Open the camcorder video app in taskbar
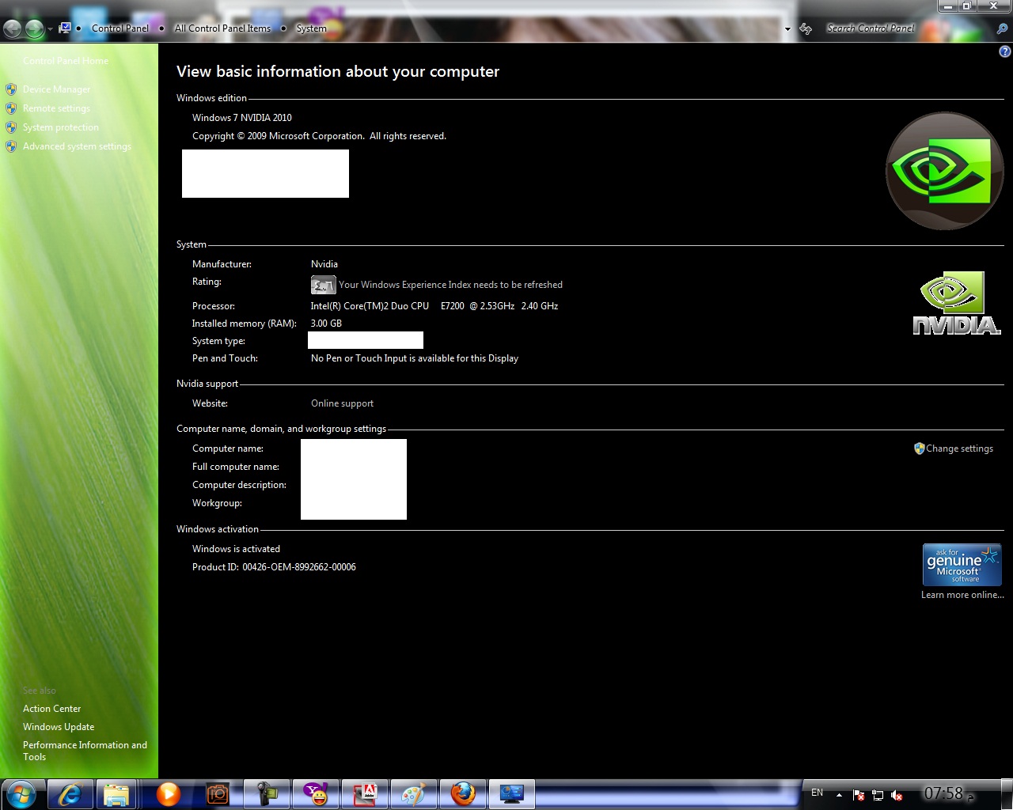The height and width of the screenshot is (810, 1013). coord(267,793)
